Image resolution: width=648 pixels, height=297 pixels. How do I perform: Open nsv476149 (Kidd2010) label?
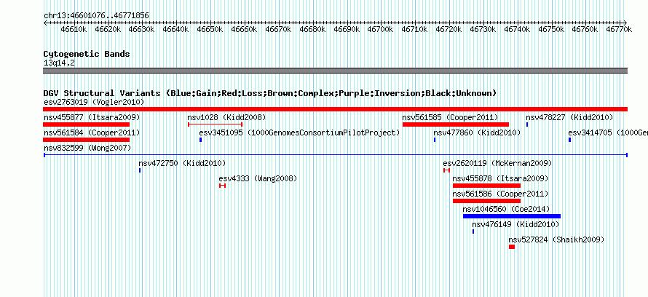pos(515,224)
